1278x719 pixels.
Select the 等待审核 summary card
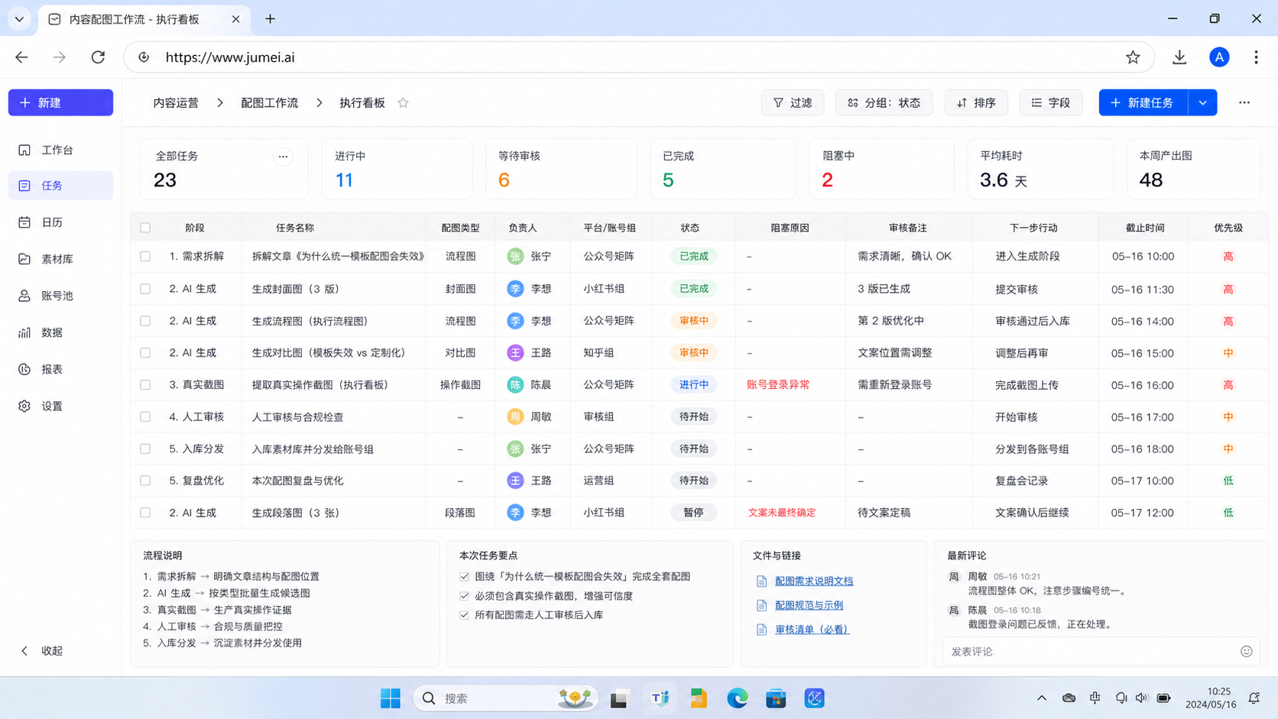(x=561, y=169)
